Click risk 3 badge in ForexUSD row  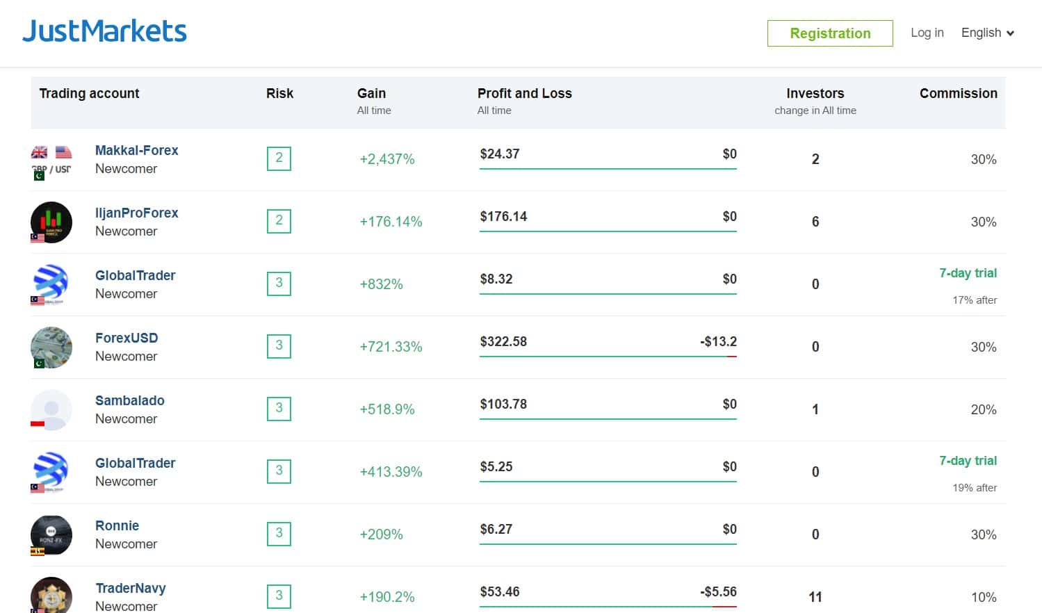point(279,346)
